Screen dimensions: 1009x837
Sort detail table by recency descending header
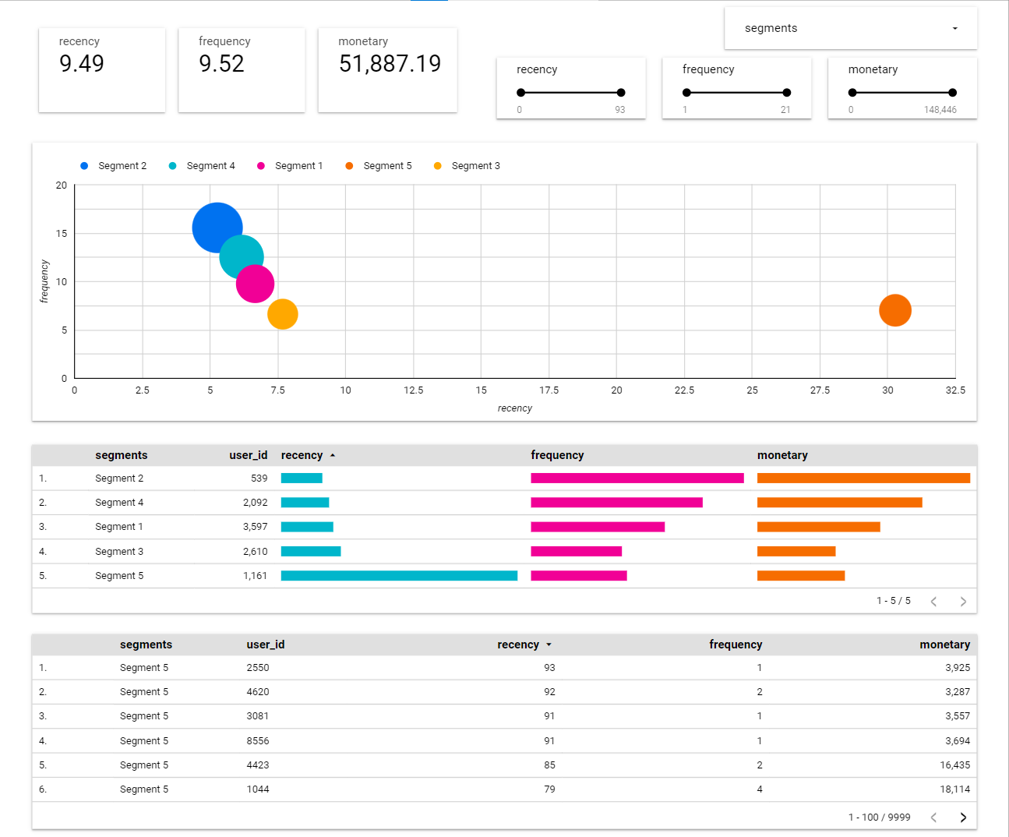[518, 645]
